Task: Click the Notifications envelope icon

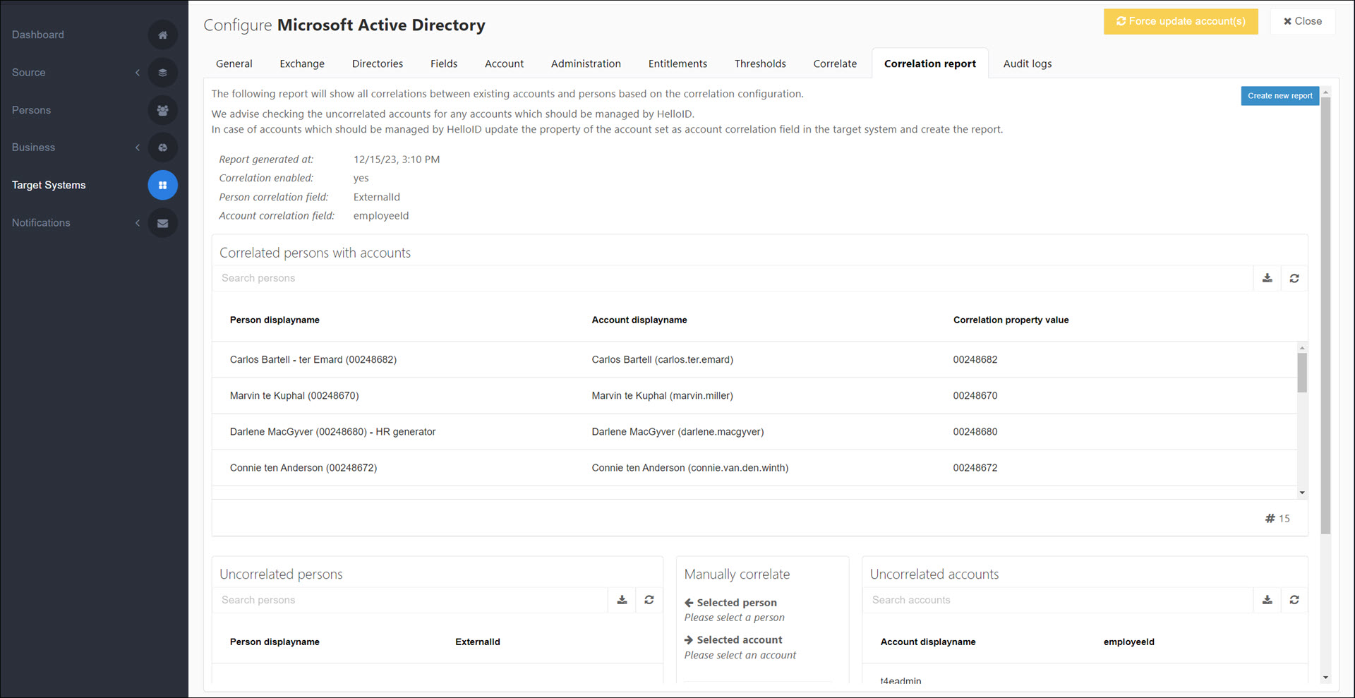Action: point(162,223)
